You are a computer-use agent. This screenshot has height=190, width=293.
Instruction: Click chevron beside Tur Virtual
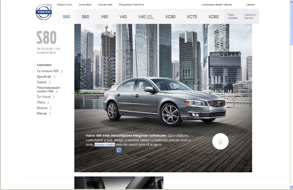[x=54, y=97]
